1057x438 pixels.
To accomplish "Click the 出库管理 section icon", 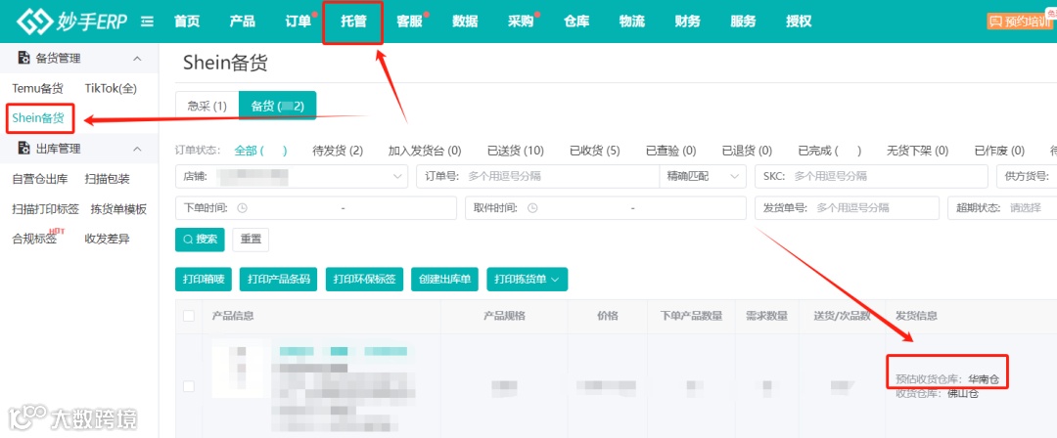I will (x=23, y=148).
